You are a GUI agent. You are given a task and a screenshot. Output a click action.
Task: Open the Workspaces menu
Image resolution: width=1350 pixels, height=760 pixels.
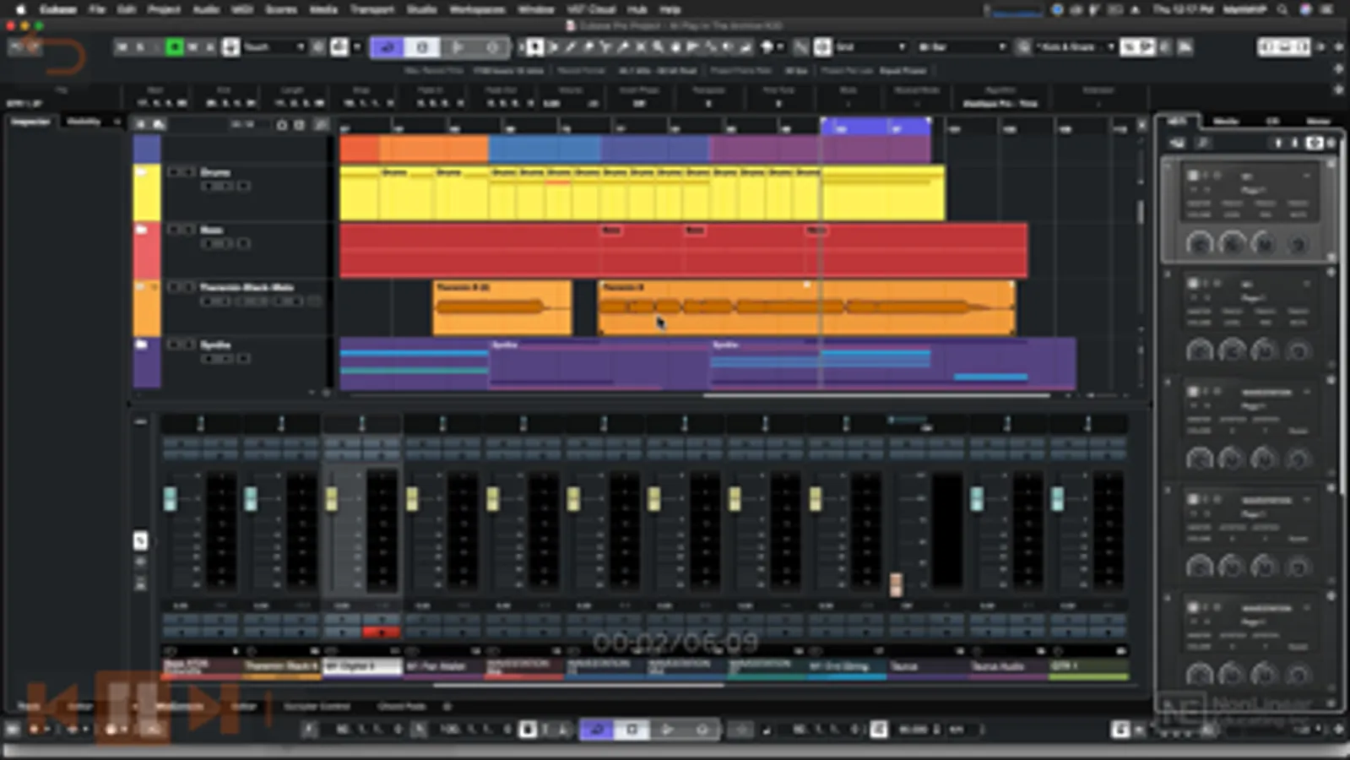477,9
